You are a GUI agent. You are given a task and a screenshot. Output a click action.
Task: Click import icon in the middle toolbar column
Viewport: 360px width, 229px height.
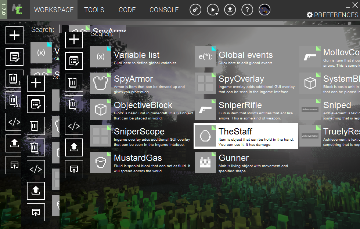coord(36,213)
